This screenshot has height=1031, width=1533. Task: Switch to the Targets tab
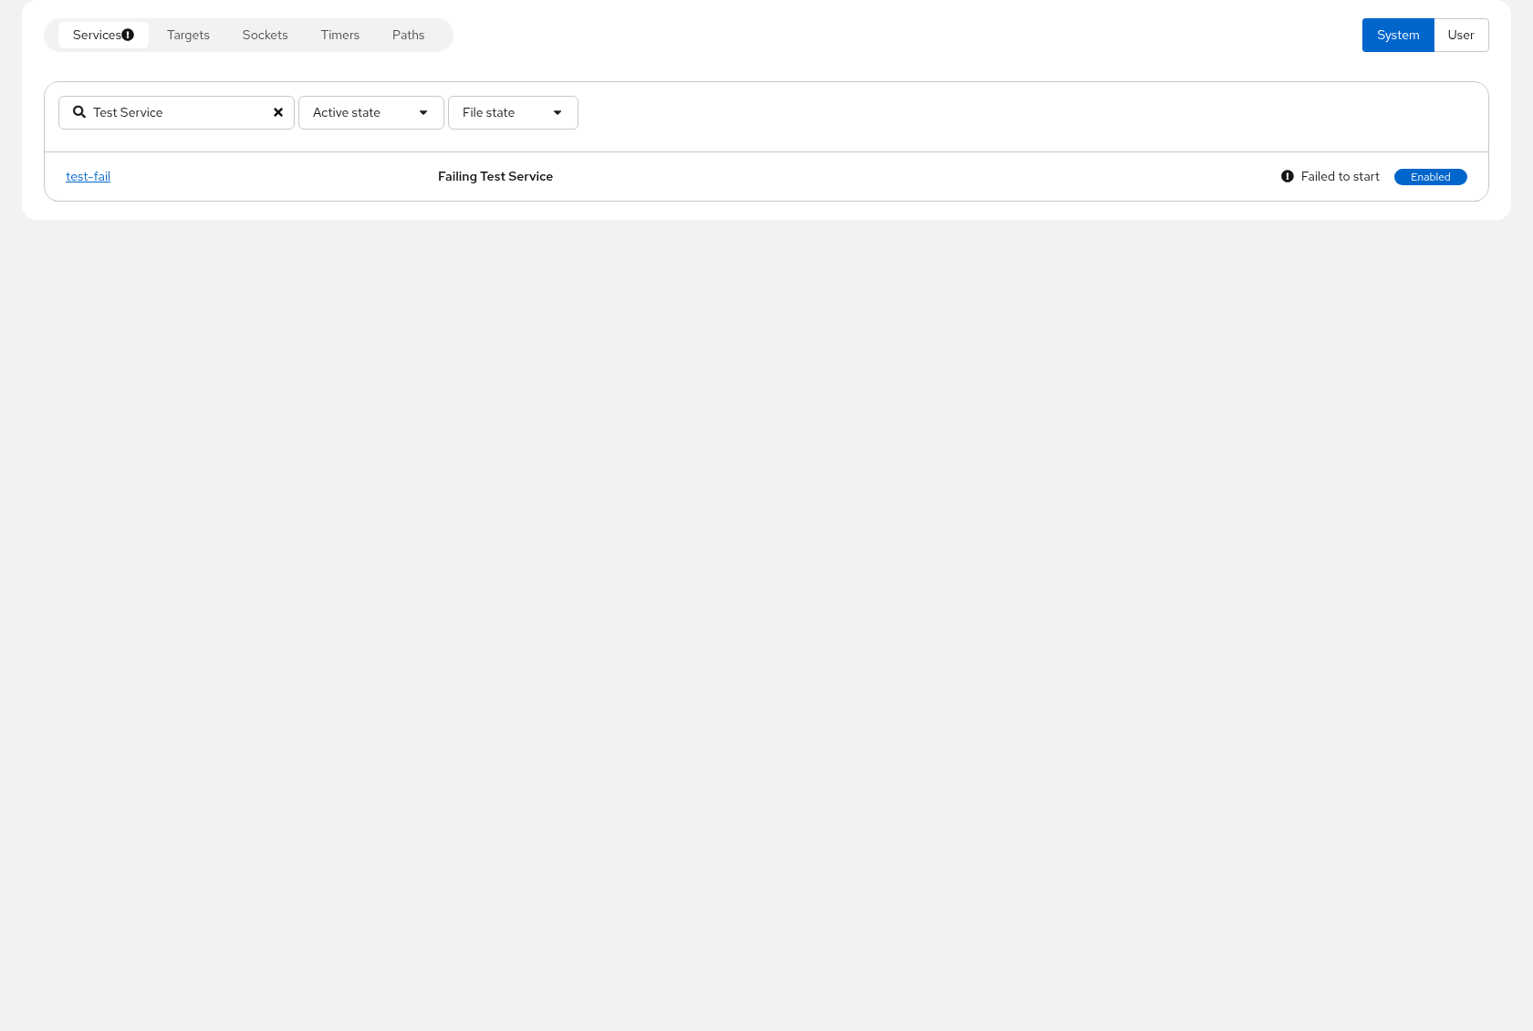coord(188,35)
